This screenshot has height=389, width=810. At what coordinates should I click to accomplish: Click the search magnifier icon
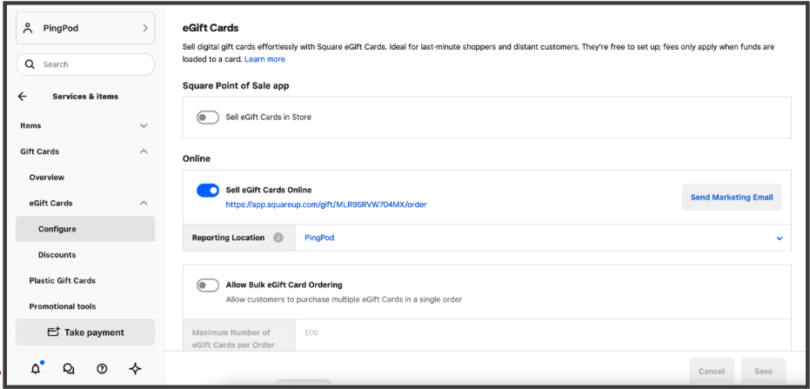(x=30, y=64)
